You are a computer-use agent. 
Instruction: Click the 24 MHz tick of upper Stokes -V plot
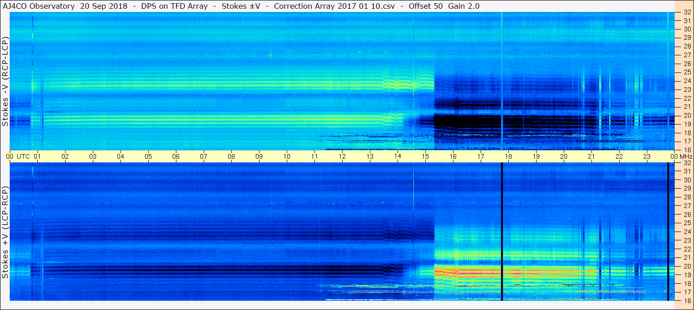pos(687,81)
